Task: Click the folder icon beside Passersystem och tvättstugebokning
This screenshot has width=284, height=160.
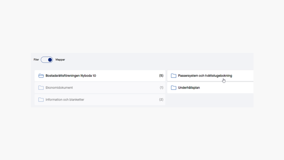Action: tap(174, 76)
